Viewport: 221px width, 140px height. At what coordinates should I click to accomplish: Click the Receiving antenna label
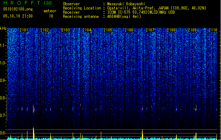pyautogui.click(x=81, y=16)
